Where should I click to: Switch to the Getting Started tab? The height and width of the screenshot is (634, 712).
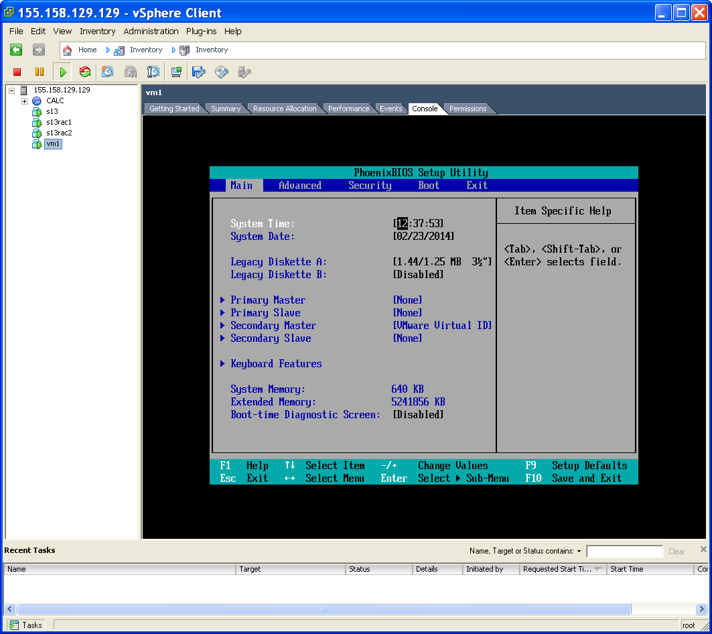[174, 109]
